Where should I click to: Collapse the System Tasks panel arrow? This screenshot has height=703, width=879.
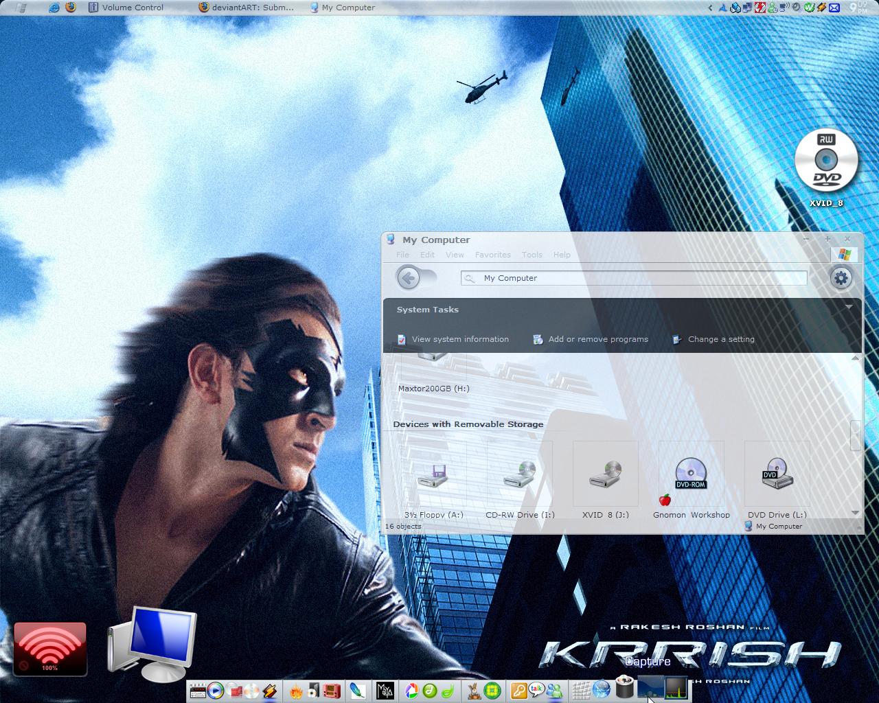point(849,308)
